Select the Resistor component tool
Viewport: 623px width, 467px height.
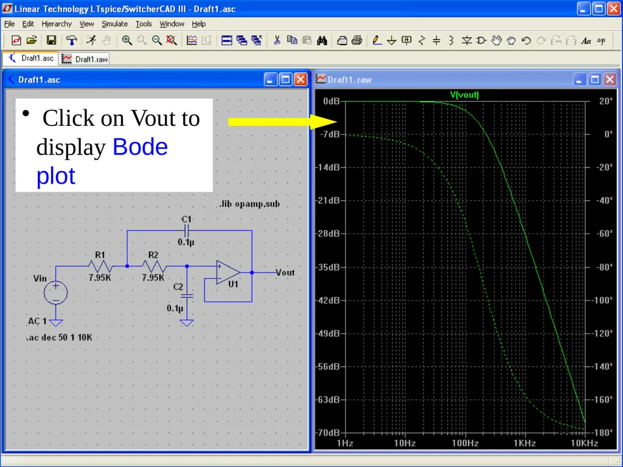[422, 40]
